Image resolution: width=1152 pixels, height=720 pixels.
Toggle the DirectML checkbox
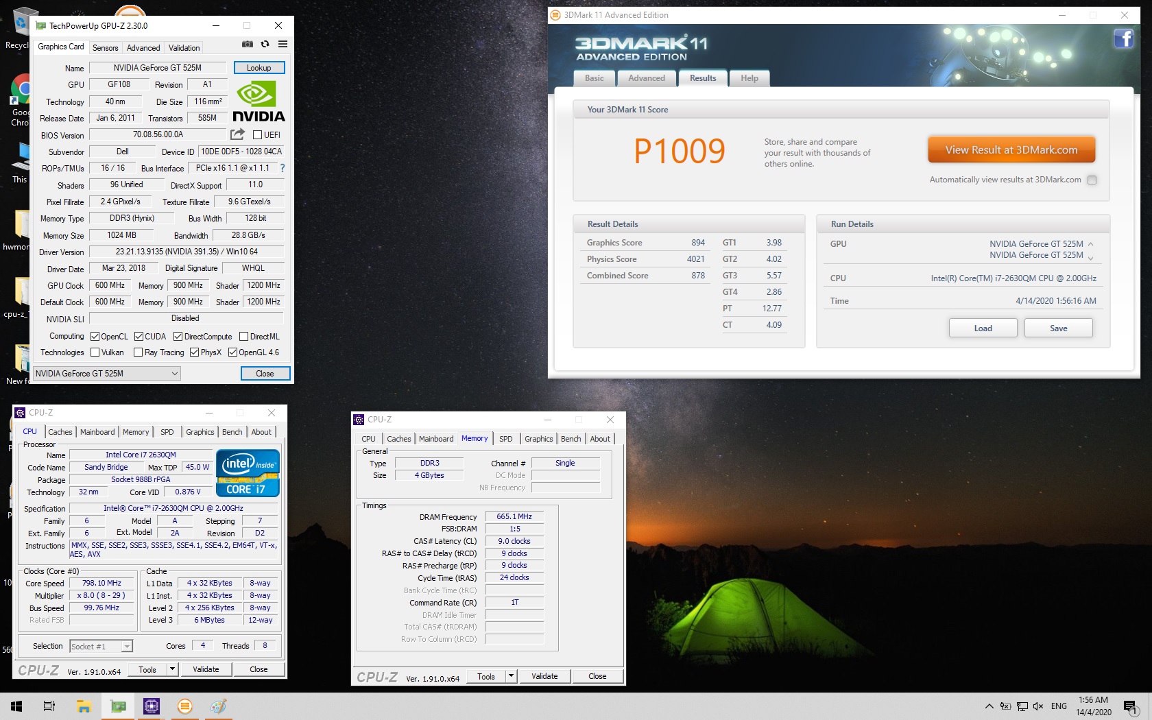pos(243,337)
